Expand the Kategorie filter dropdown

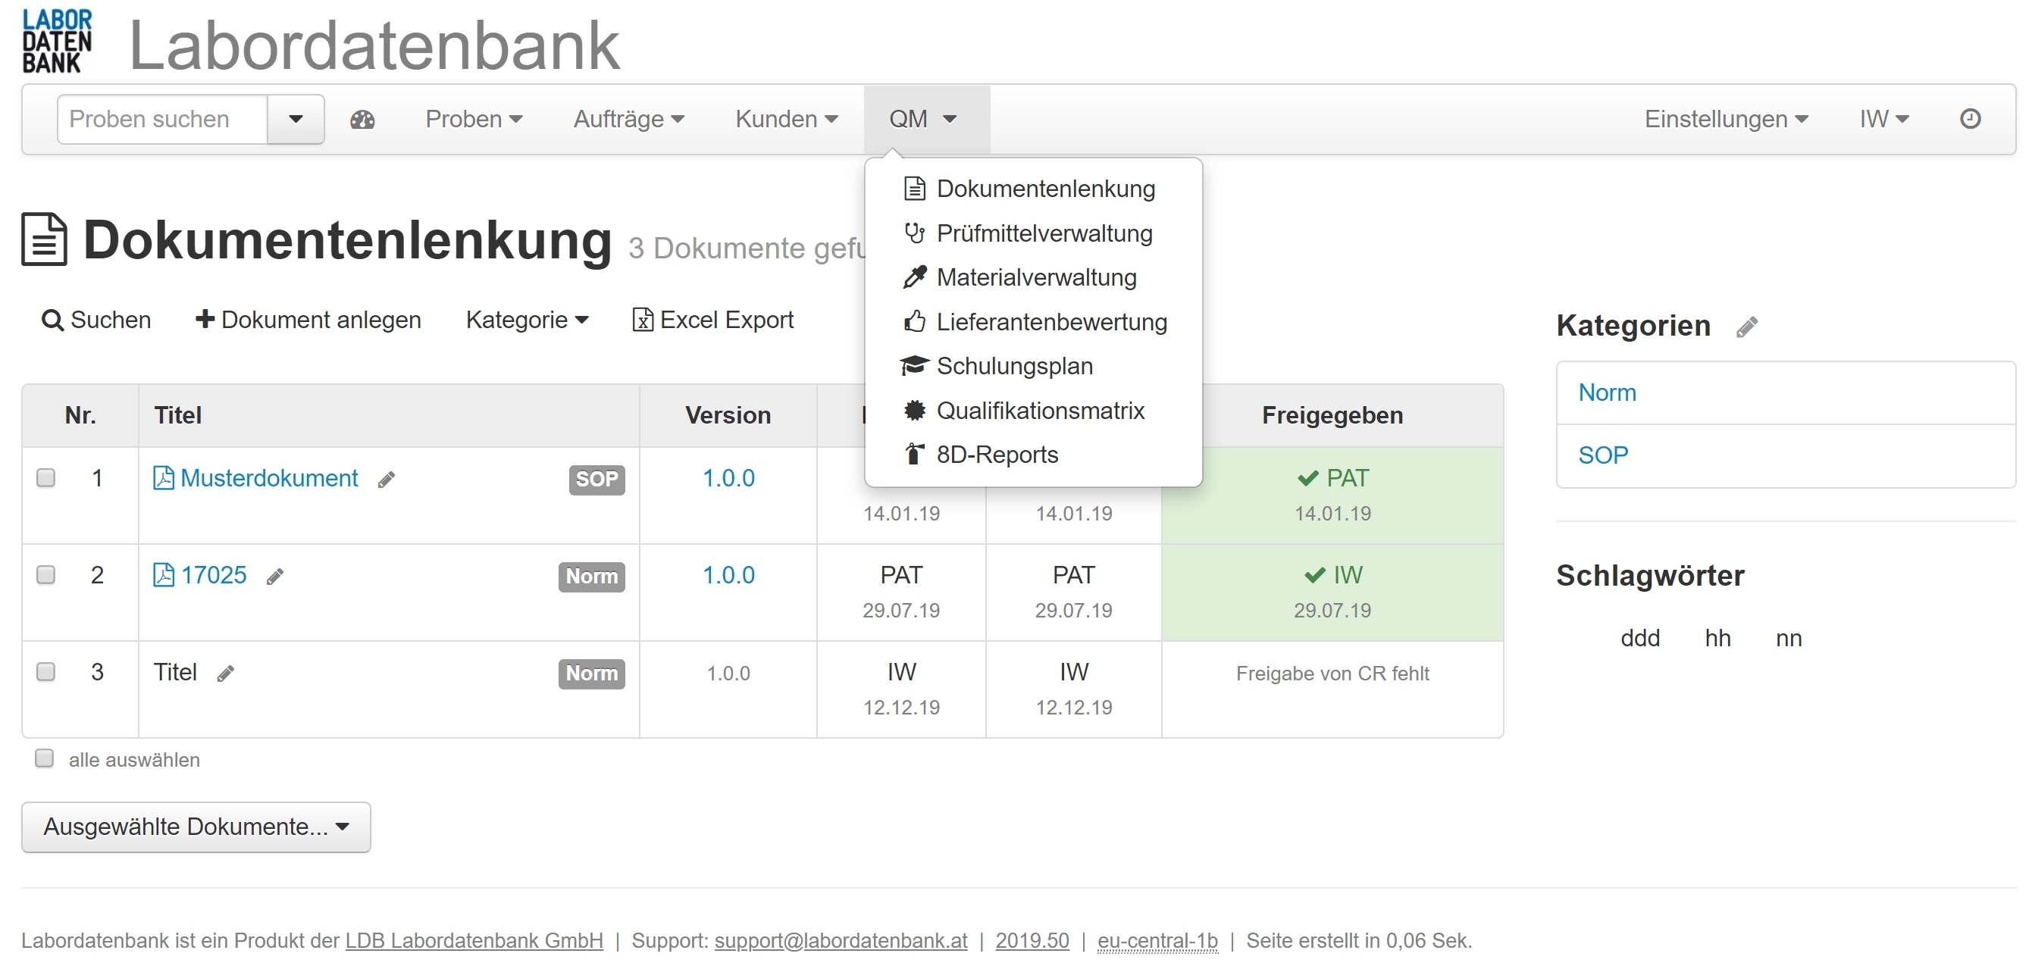pos(527,320)
